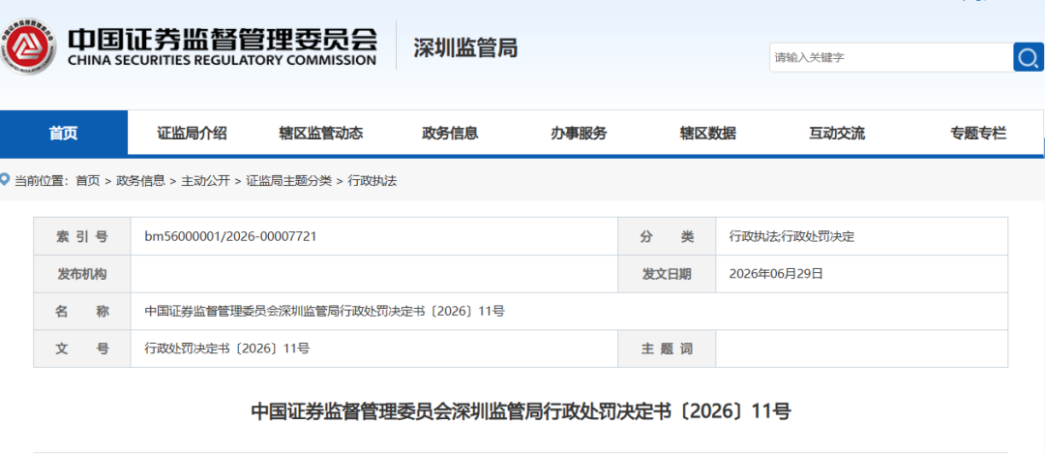Open the 首页 navigation tab

63,134
